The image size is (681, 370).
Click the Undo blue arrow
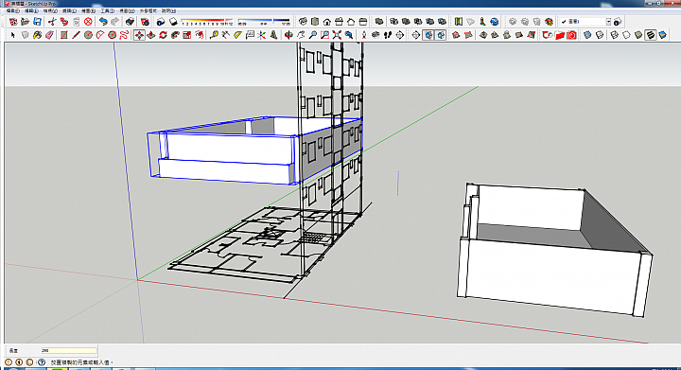click(x=103, y=21)
